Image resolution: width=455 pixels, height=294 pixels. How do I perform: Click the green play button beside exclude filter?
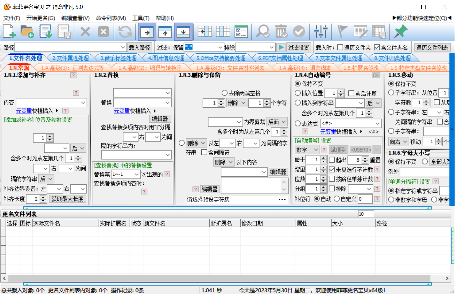[x=281, y=47]
